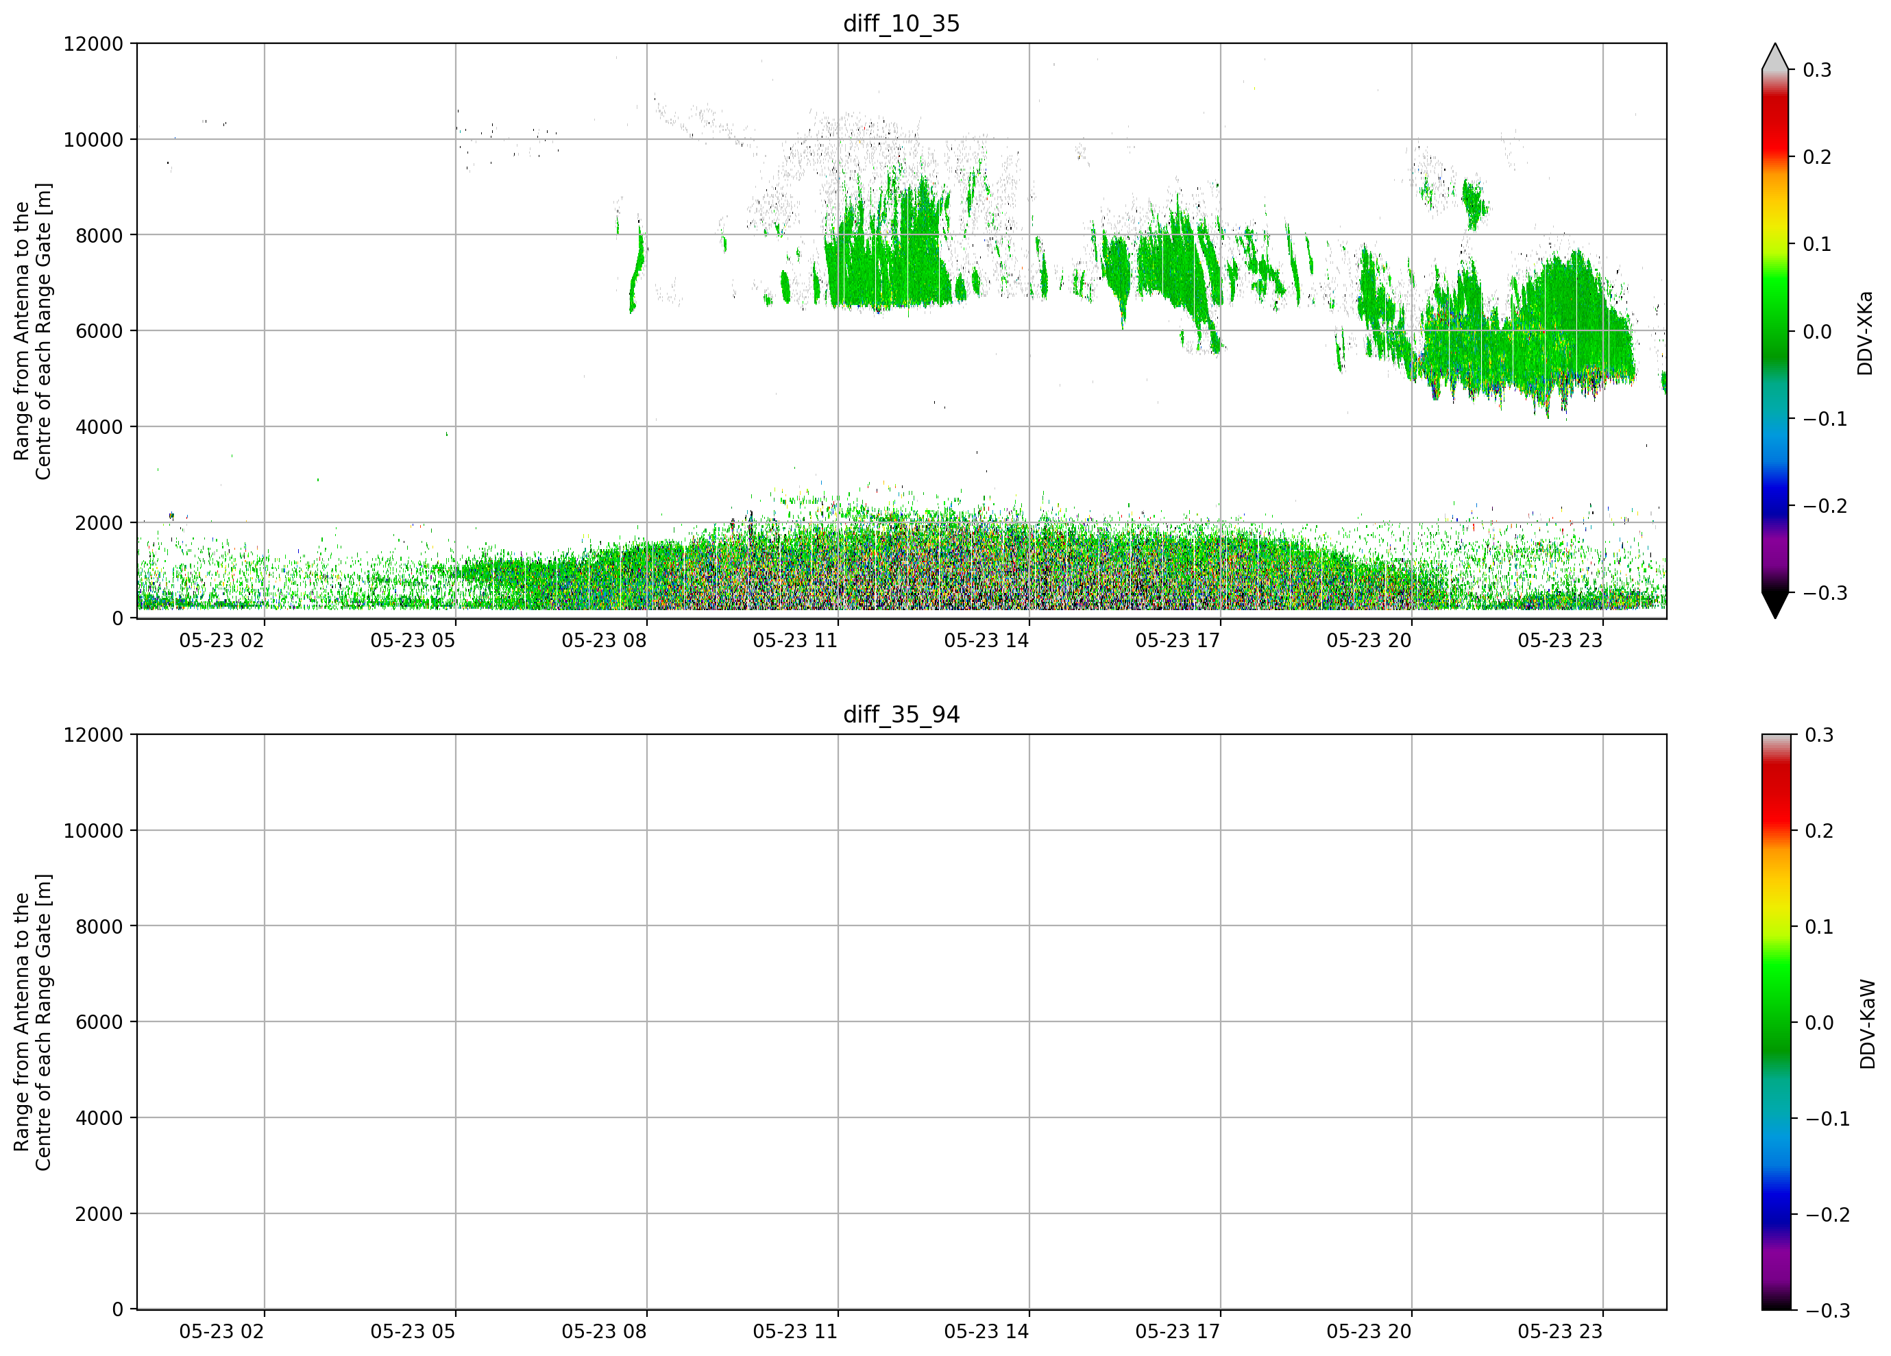Click the 05-23 20 tick label in bottom plot
Viewport: 1891px width, 1356px height.
point(1369,1332)
